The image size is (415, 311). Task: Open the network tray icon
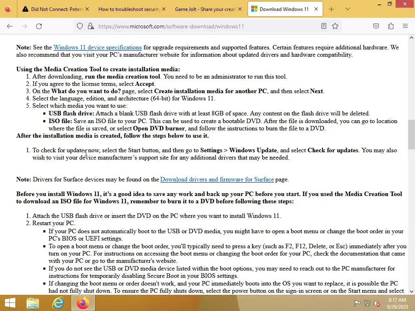coord(367,303)
